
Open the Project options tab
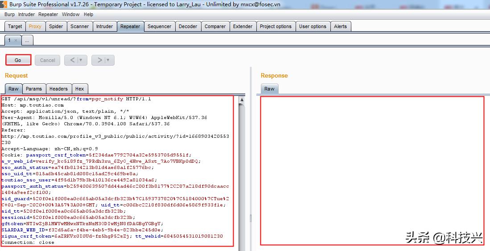pyautogui.click(x=276, y=26)
